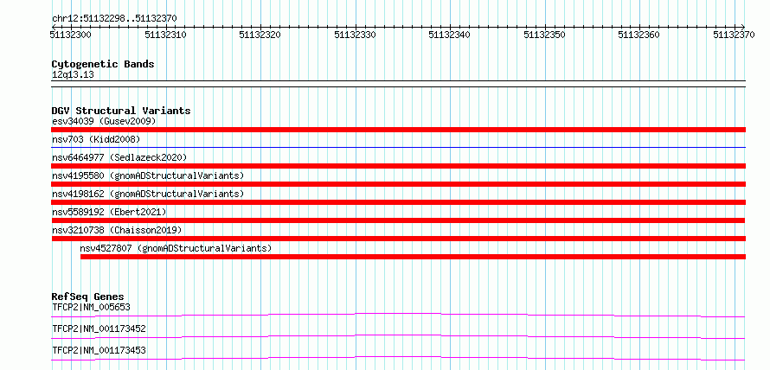This screenshot has width=770, height=370.
Task: Click the red bar under nsv4195580
Action: coord(398,184)
